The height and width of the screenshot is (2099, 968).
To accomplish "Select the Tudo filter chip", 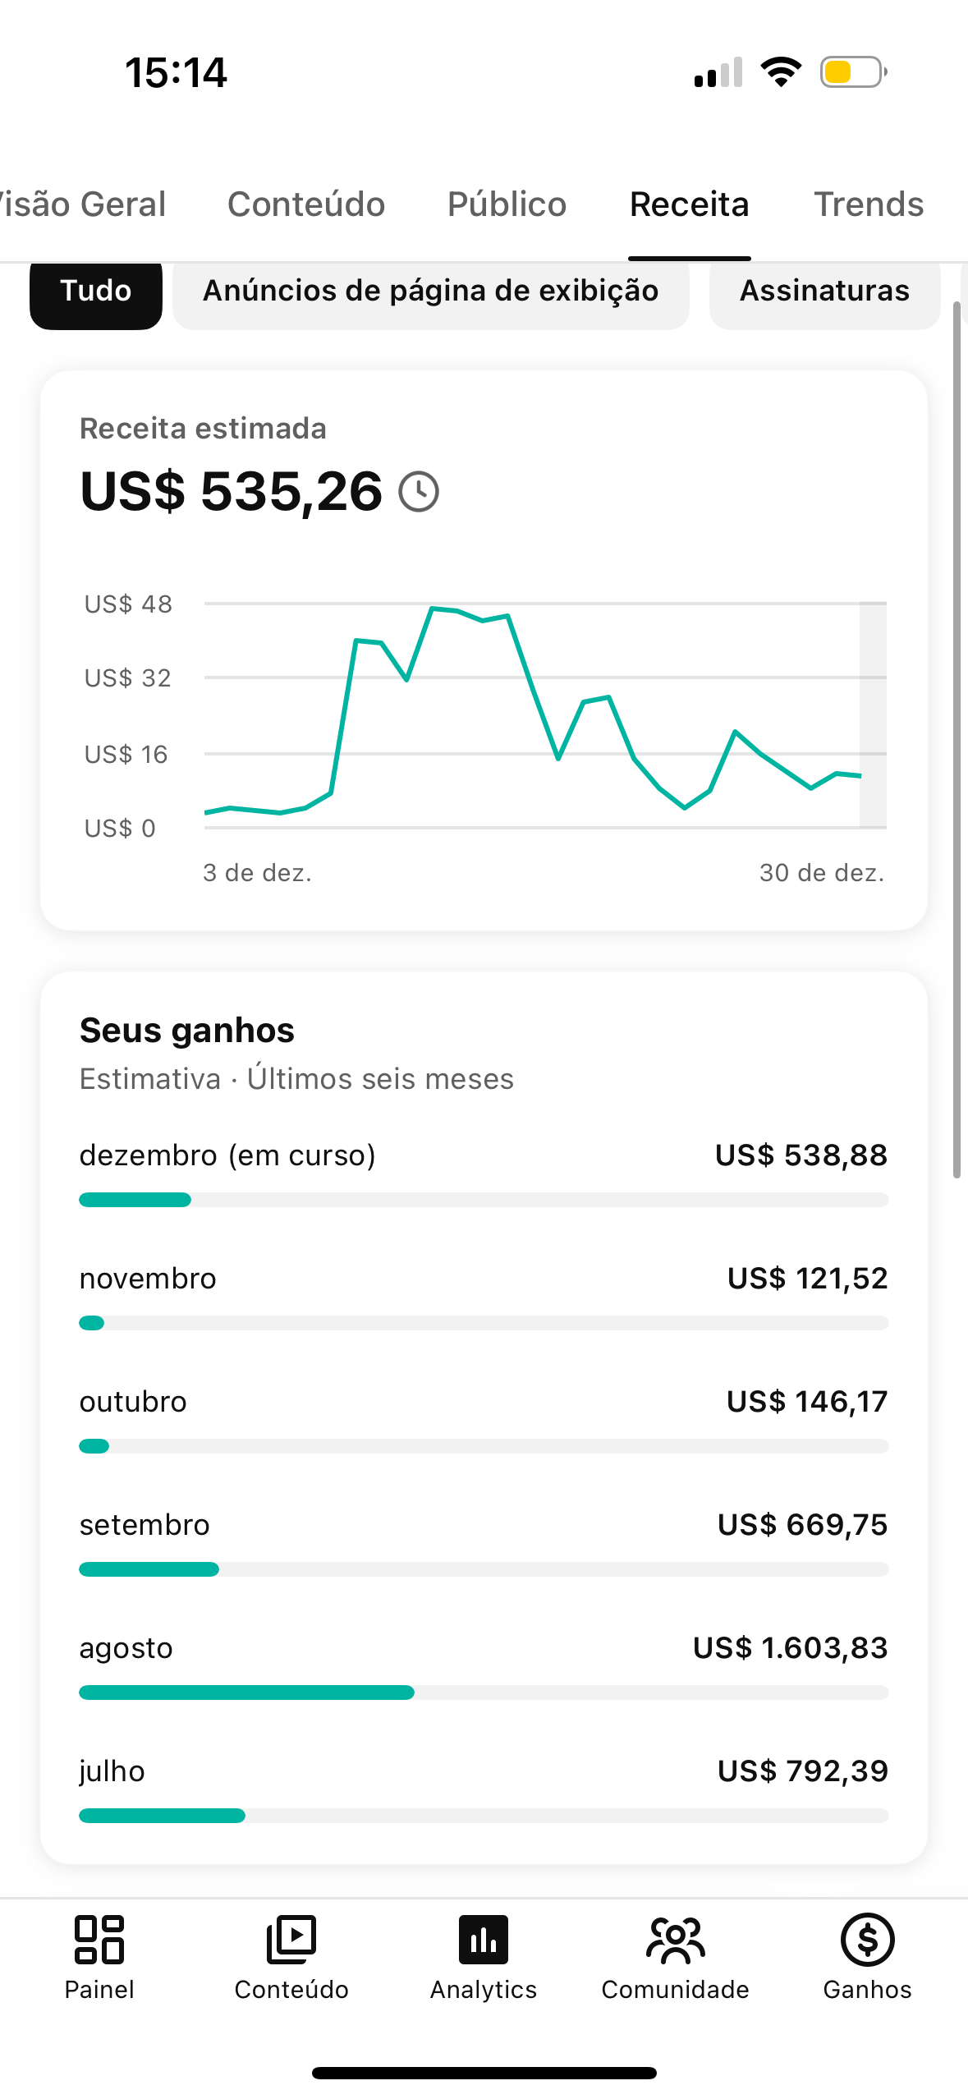I will [x=96, y=292].
